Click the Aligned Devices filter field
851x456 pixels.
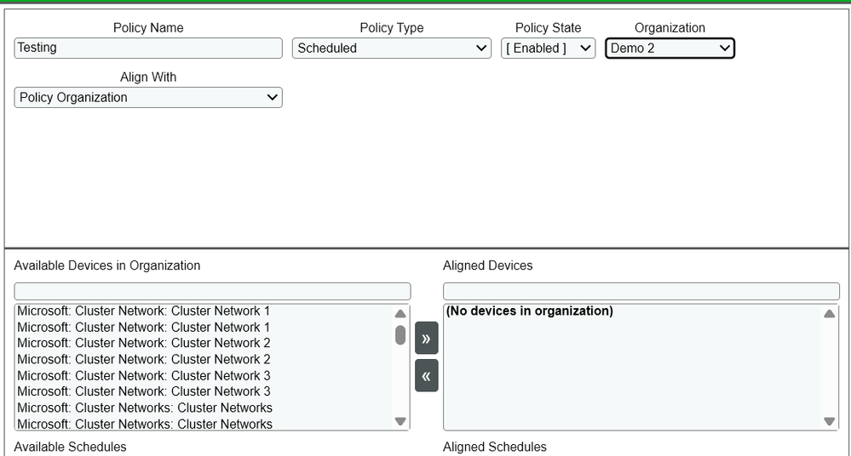pyautogui.click(x=641, y=292)
